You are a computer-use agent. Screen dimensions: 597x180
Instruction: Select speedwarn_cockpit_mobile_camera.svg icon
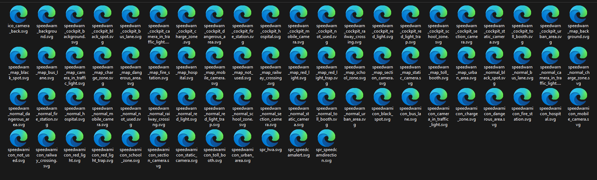[299, 14]
